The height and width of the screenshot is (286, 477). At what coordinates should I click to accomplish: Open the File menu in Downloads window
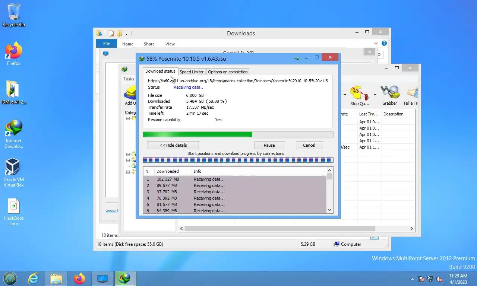click(107, 44)
